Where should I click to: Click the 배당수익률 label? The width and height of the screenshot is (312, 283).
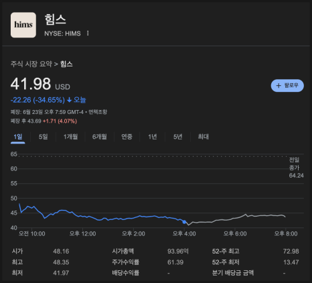(x=126, y=273)
